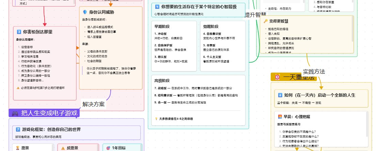The height and width of the screenshot is (151, 378).
Task: Click the 变得更智慧 card heading
Action: pyautogui.click(x=279, y=21)
